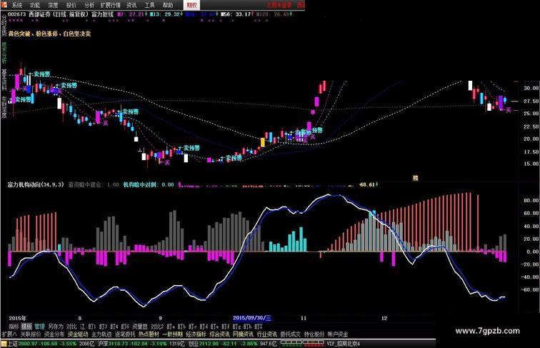Screen dimensions: 540x348
Task: Click the small icon above indicator panel
Action: click(x=415, y=178)
